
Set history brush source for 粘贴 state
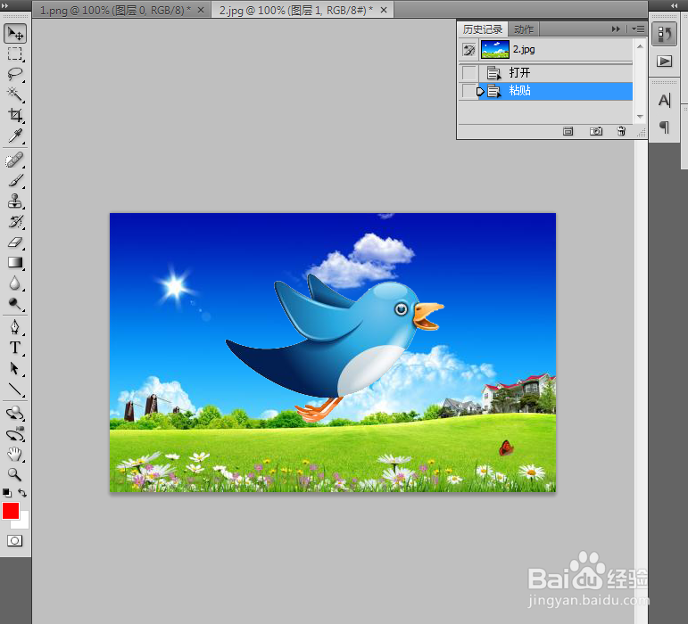click(469, 91)
